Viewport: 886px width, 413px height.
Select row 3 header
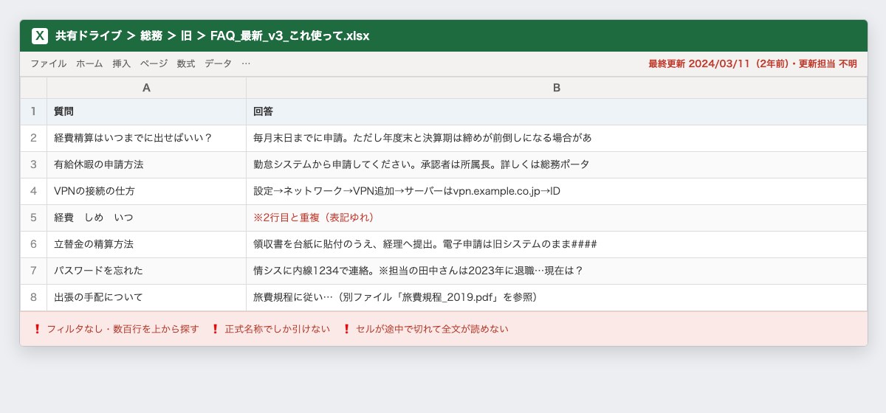(x=33, y=164)
